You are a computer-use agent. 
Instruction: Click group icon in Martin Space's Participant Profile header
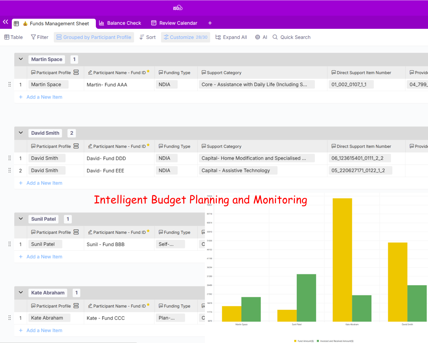point(76,72)
